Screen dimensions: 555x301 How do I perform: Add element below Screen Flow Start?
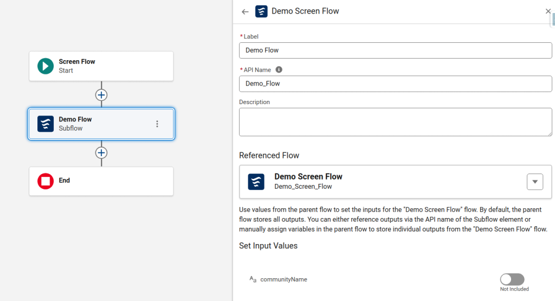[101, 95]
